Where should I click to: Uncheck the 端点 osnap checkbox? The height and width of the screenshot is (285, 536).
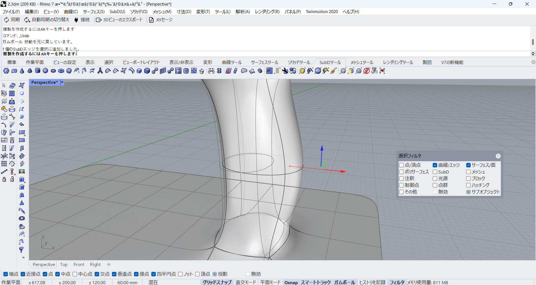[x=6, y=274]
